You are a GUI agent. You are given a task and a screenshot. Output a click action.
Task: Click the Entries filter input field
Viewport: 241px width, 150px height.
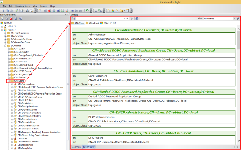(x=100, y=18)
